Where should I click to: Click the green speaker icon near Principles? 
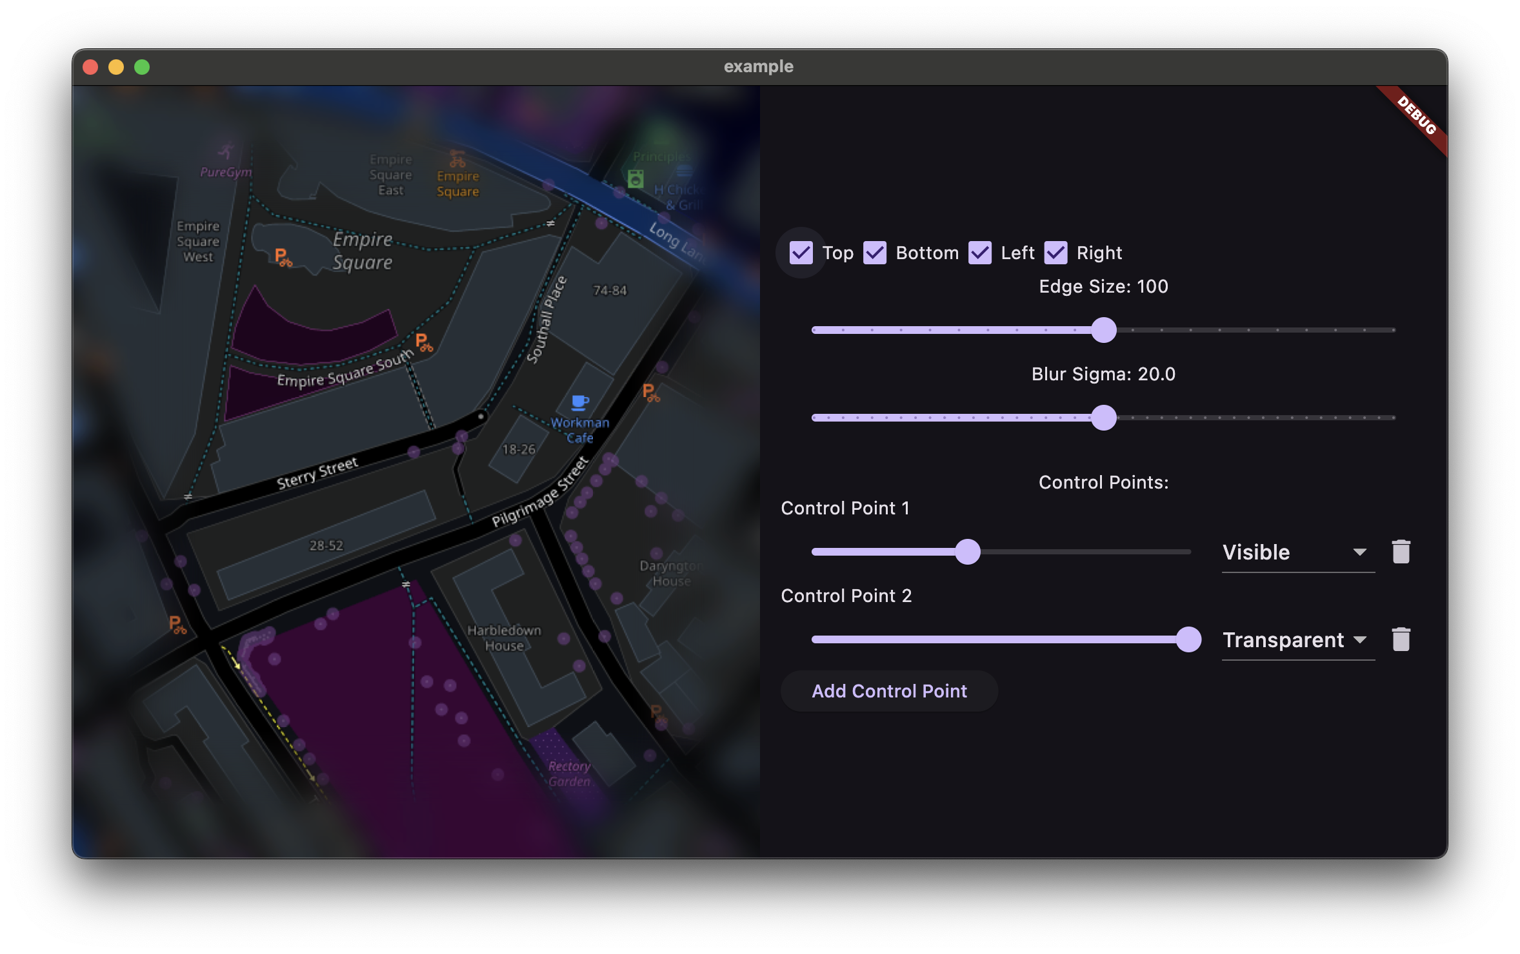(x=635, y=179)
